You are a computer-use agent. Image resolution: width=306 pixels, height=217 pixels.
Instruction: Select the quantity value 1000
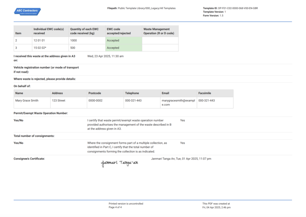74,40
